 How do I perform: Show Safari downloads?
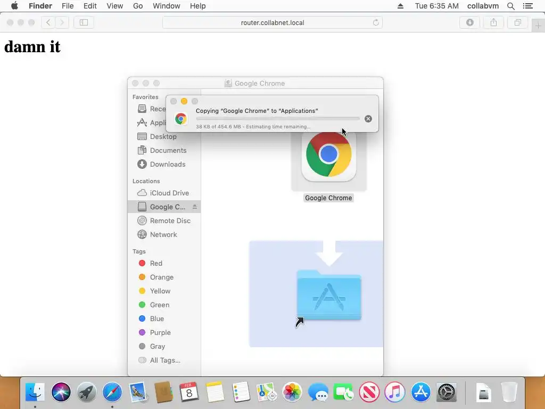click(469, 22)
